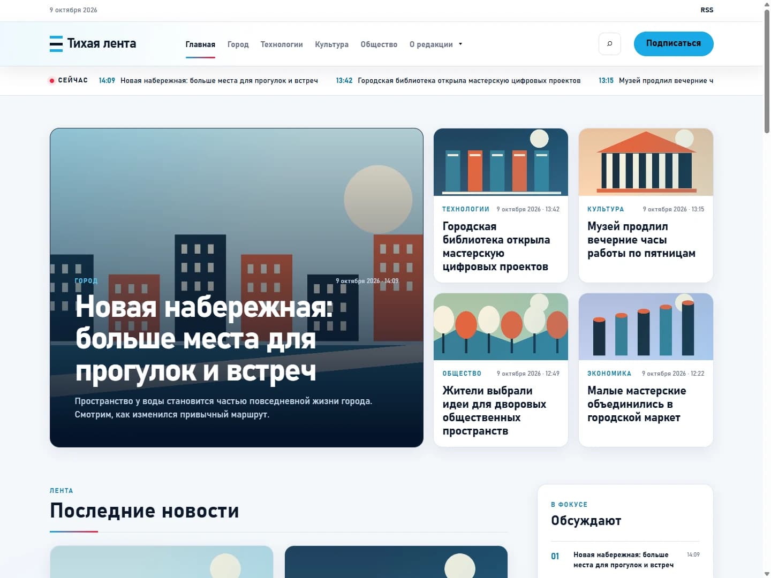Click the ЭКОНОМИКА category label

tap(609, 374)
